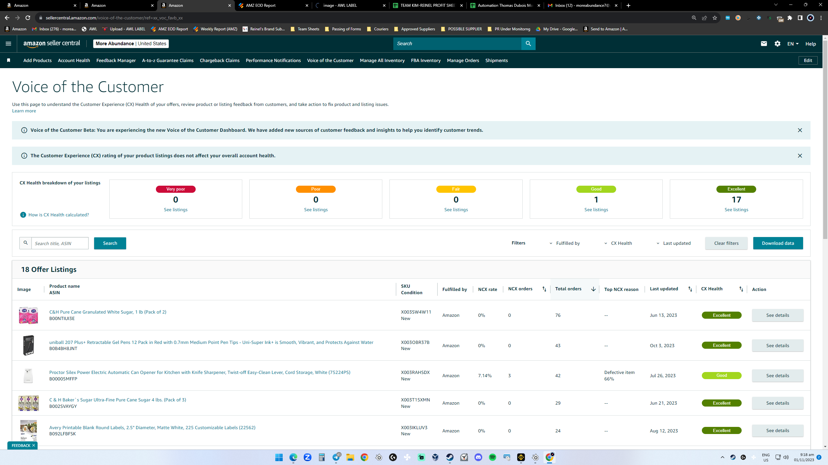Image resolution: width=828 pixels, height=465 pixels.
Task: Open the buyer messages envelope icon
Action: 764,44
